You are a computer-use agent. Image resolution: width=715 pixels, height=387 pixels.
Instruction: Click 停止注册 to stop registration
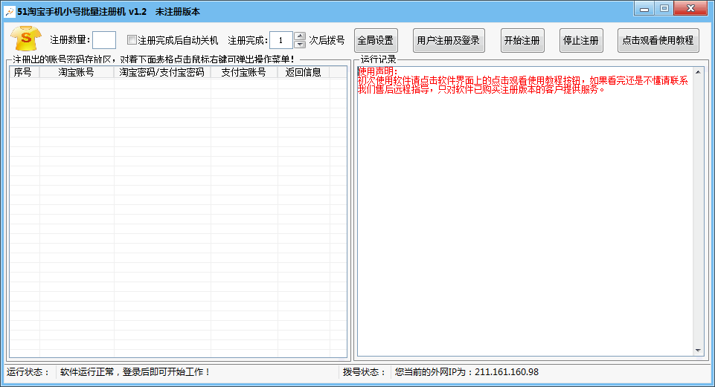click(581, 41)
